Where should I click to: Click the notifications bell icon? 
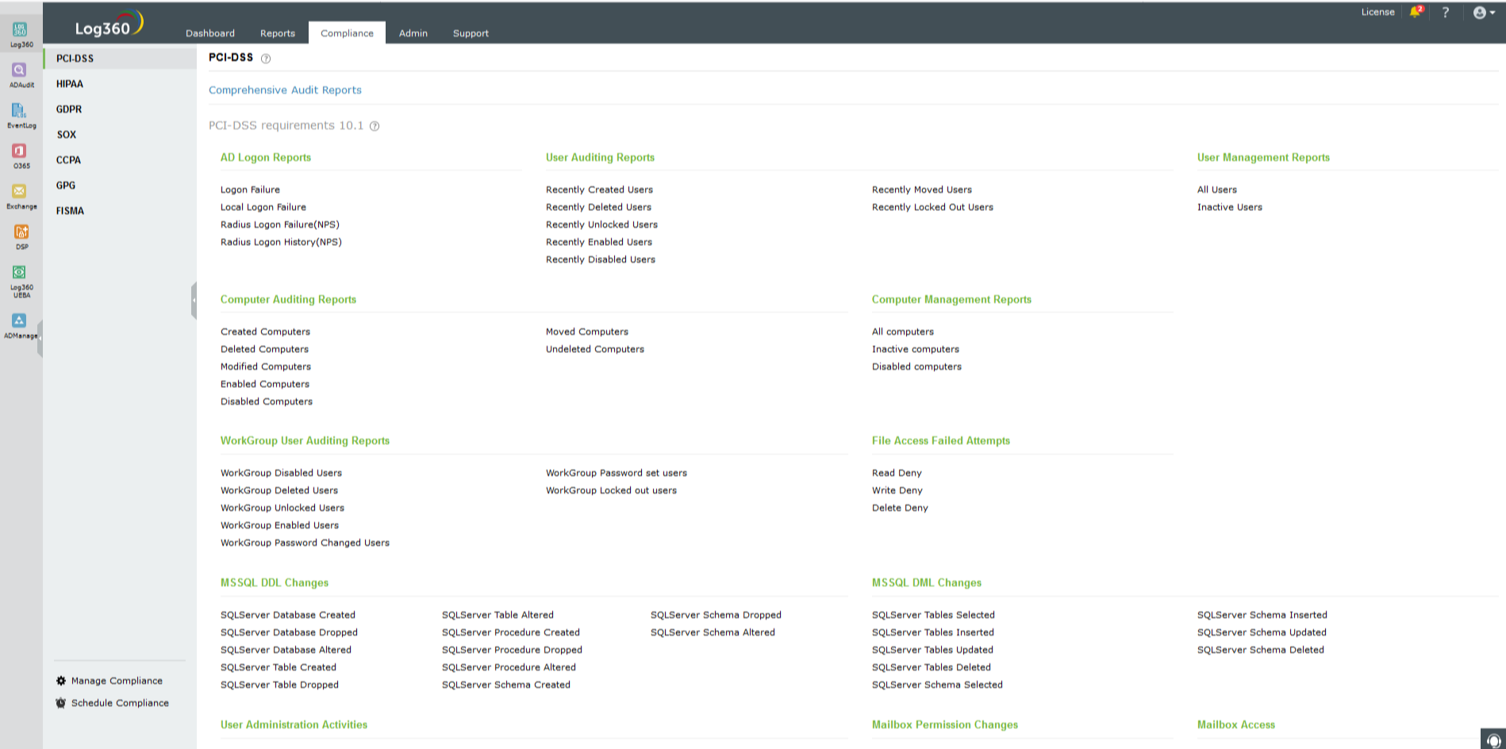[x=1415, y=12]
